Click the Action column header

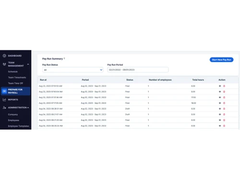(x=222, y=80)
